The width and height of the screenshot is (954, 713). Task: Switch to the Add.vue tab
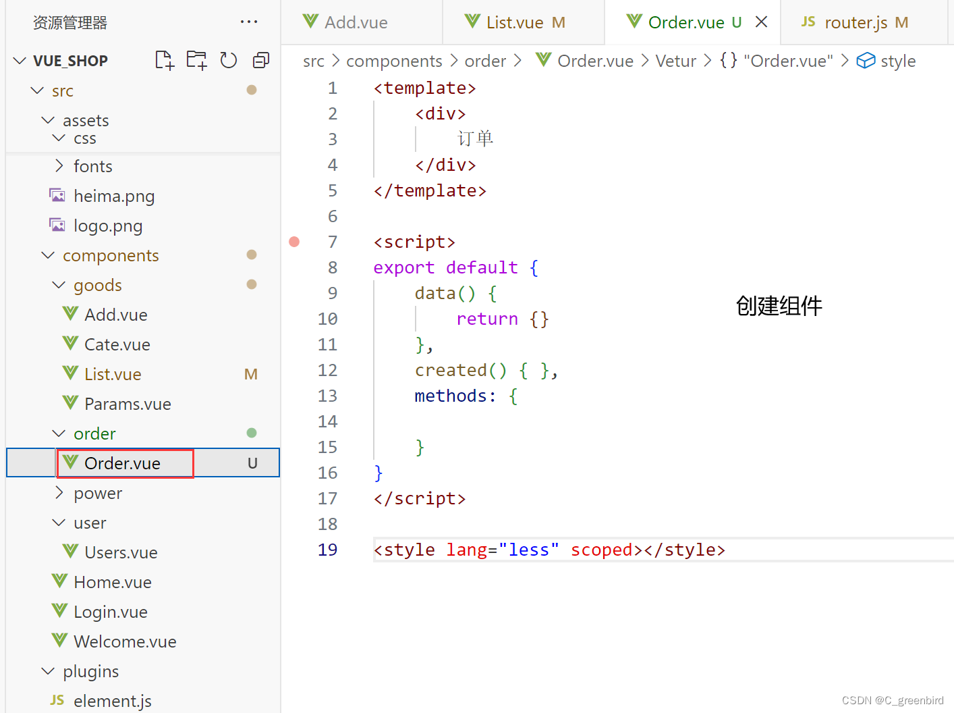click(x=362, y=22)
